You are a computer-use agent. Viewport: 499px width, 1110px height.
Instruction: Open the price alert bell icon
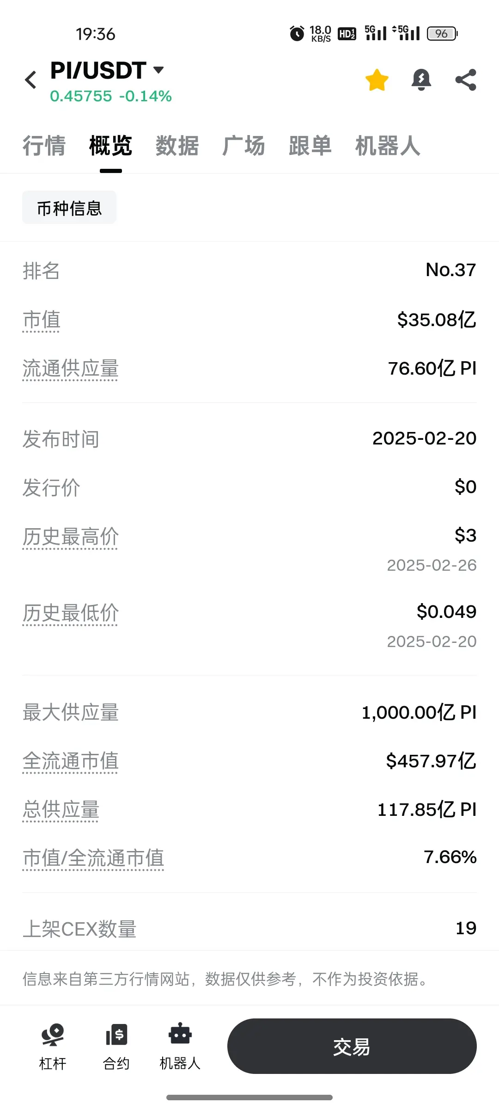point(421,80)
